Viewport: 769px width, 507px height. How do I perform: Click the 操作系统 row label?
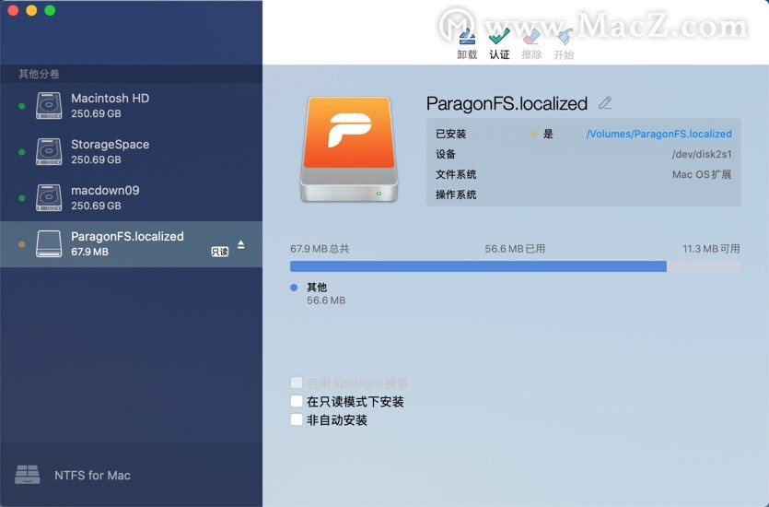coord(456,195)
